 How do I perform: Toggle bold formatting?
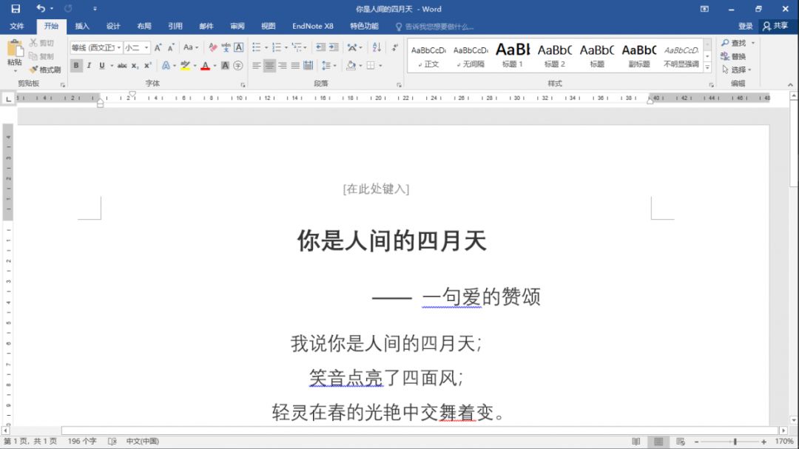76,66
